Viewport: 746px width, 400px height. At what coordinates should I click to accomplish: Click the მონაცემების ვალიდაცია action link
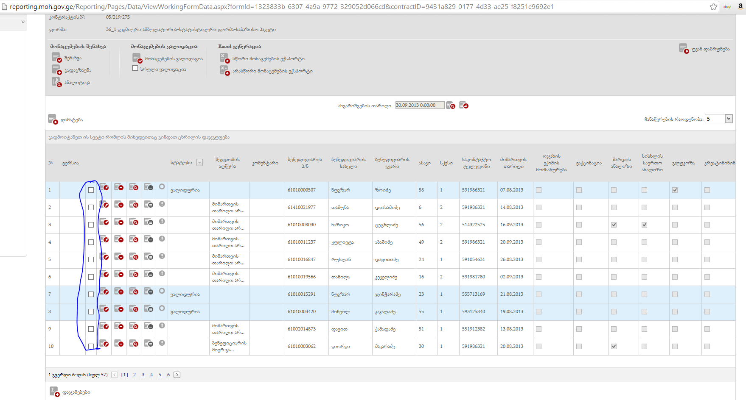tap(174, 59)
